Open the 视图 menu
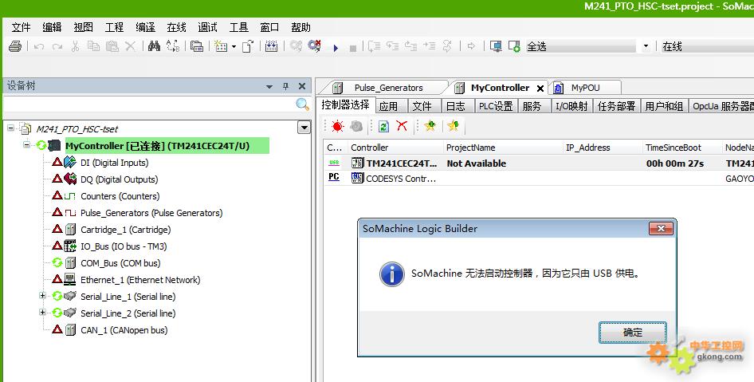 83,27
